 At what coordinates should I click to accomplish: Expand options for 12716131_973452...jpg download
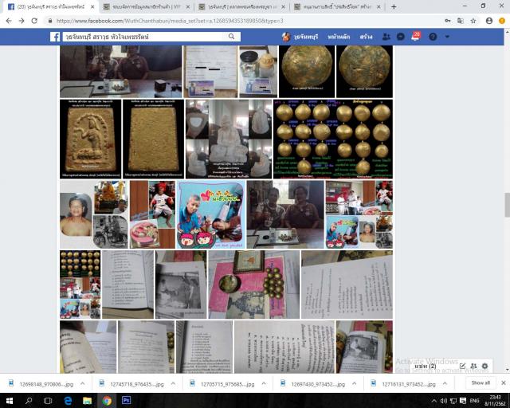click(x=445, y=384)
